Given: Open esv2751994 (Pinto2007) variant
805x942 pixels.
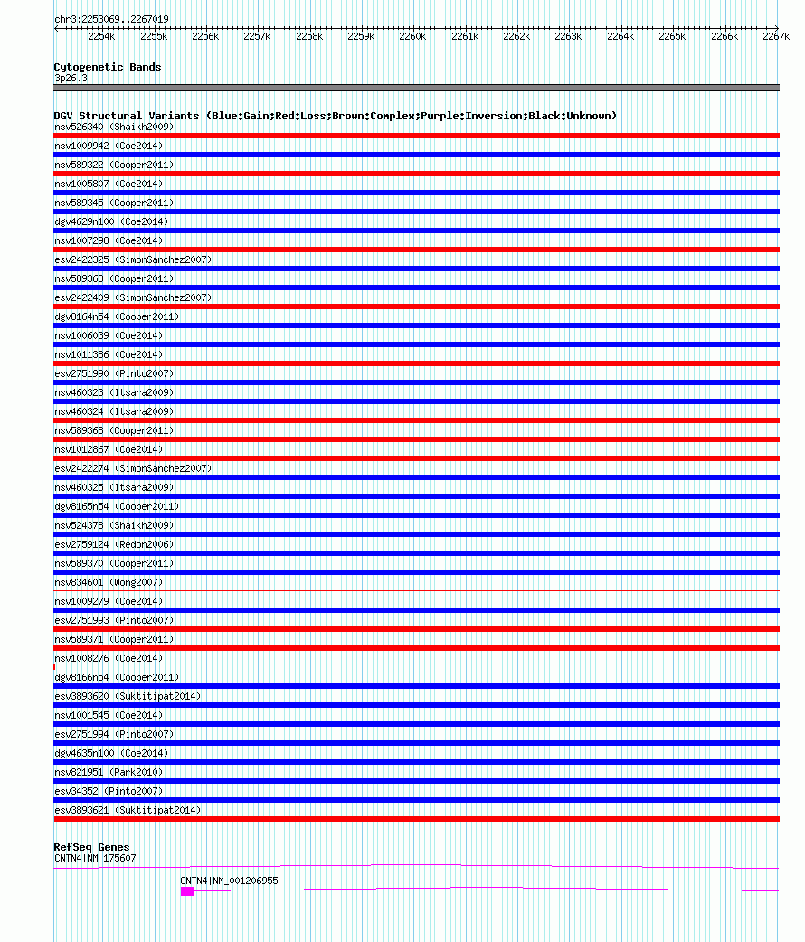Looking at the screenshot, I should click(114, 734).
